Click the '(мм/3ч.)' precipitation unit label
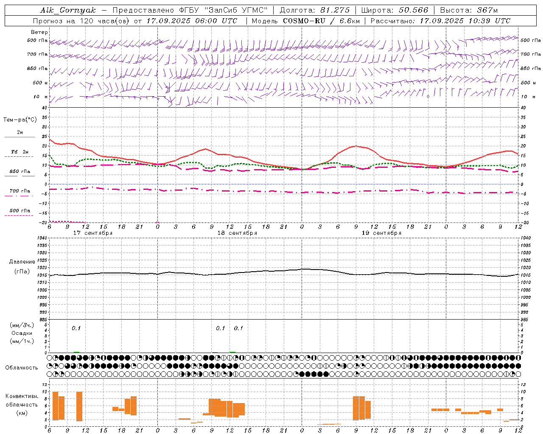The height and width of the screenshot is (434, 543). pyautogui.click(x=22, y=325)
